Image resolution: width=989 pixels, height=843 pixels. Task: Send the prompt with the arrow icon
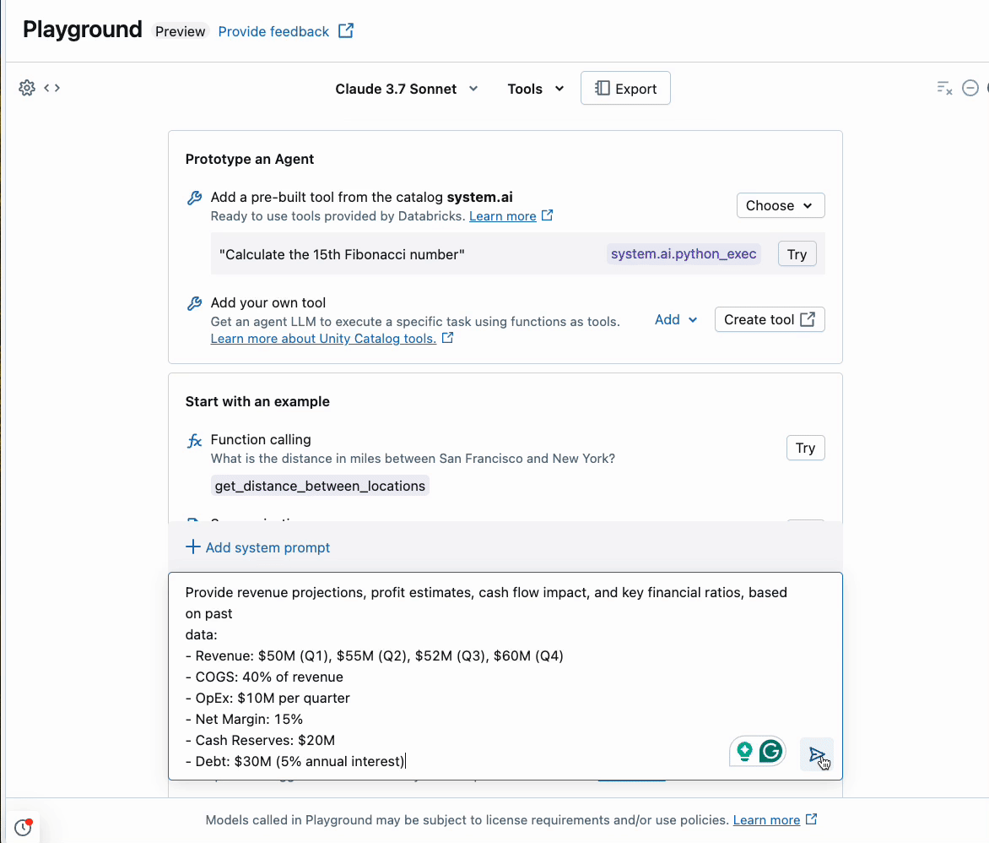click(816, 754)
